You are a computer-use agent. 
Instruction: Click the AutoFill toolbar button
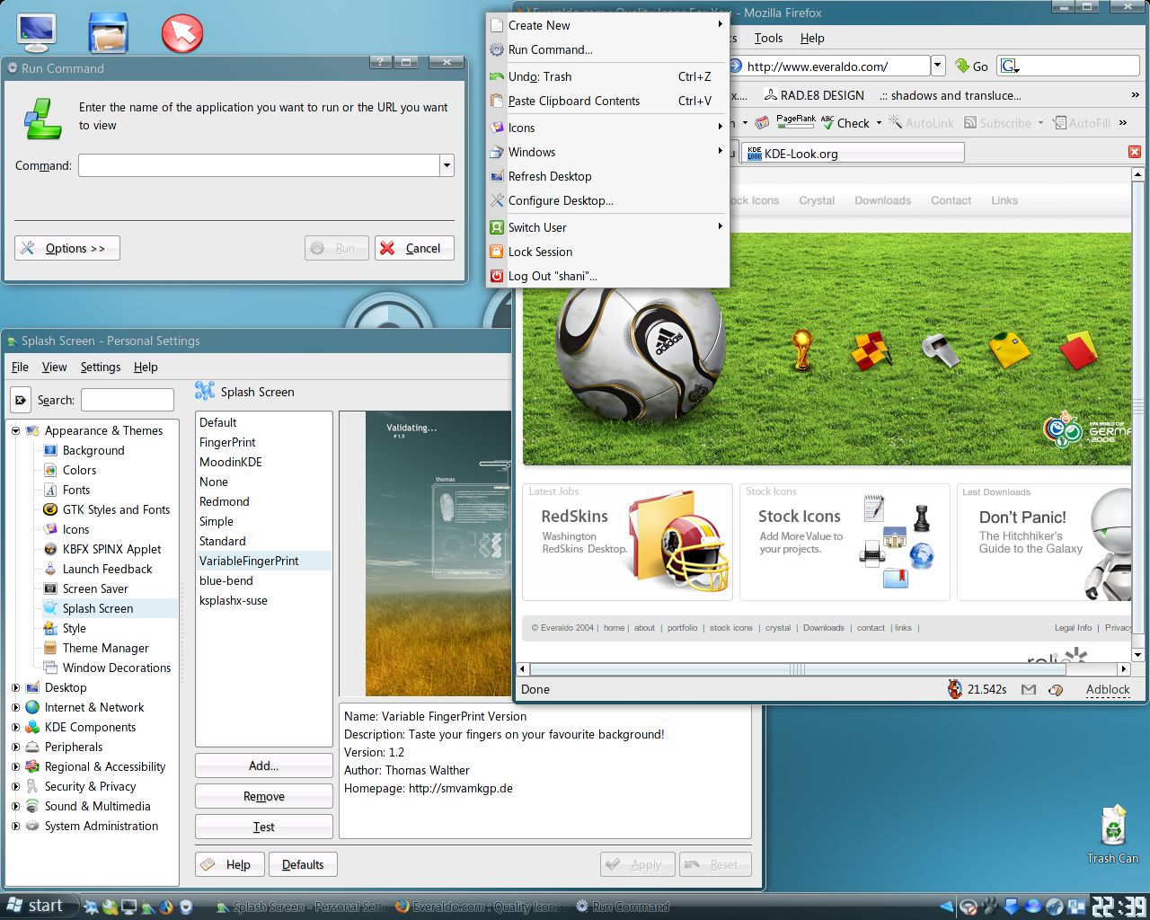point(1082,123)
